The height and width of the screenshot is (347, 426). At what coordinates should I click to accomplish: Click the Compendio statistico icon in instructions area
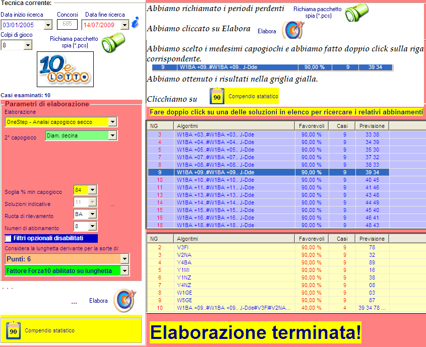217,96
